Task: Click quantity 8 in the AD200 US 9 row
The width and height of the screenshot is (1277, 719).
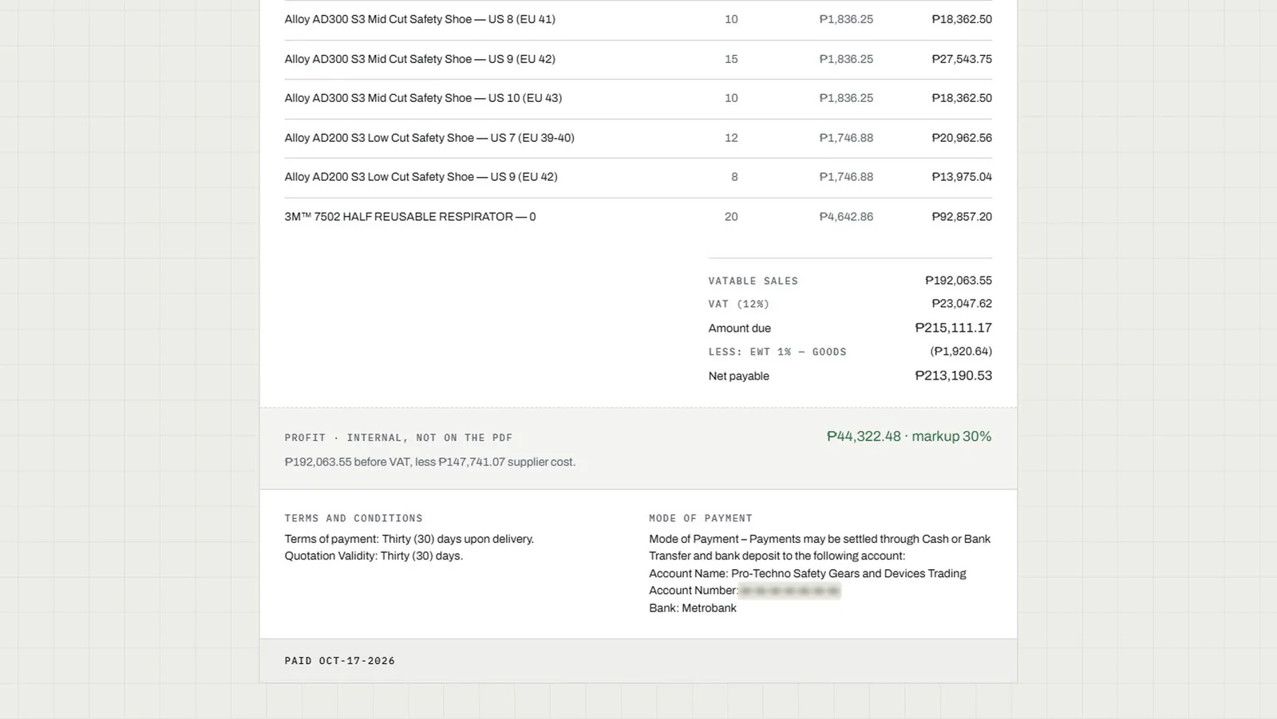Action: 734,177
